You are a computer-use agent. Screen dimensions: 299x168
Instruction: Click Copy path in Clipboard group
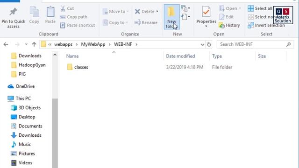click(74, 17)
